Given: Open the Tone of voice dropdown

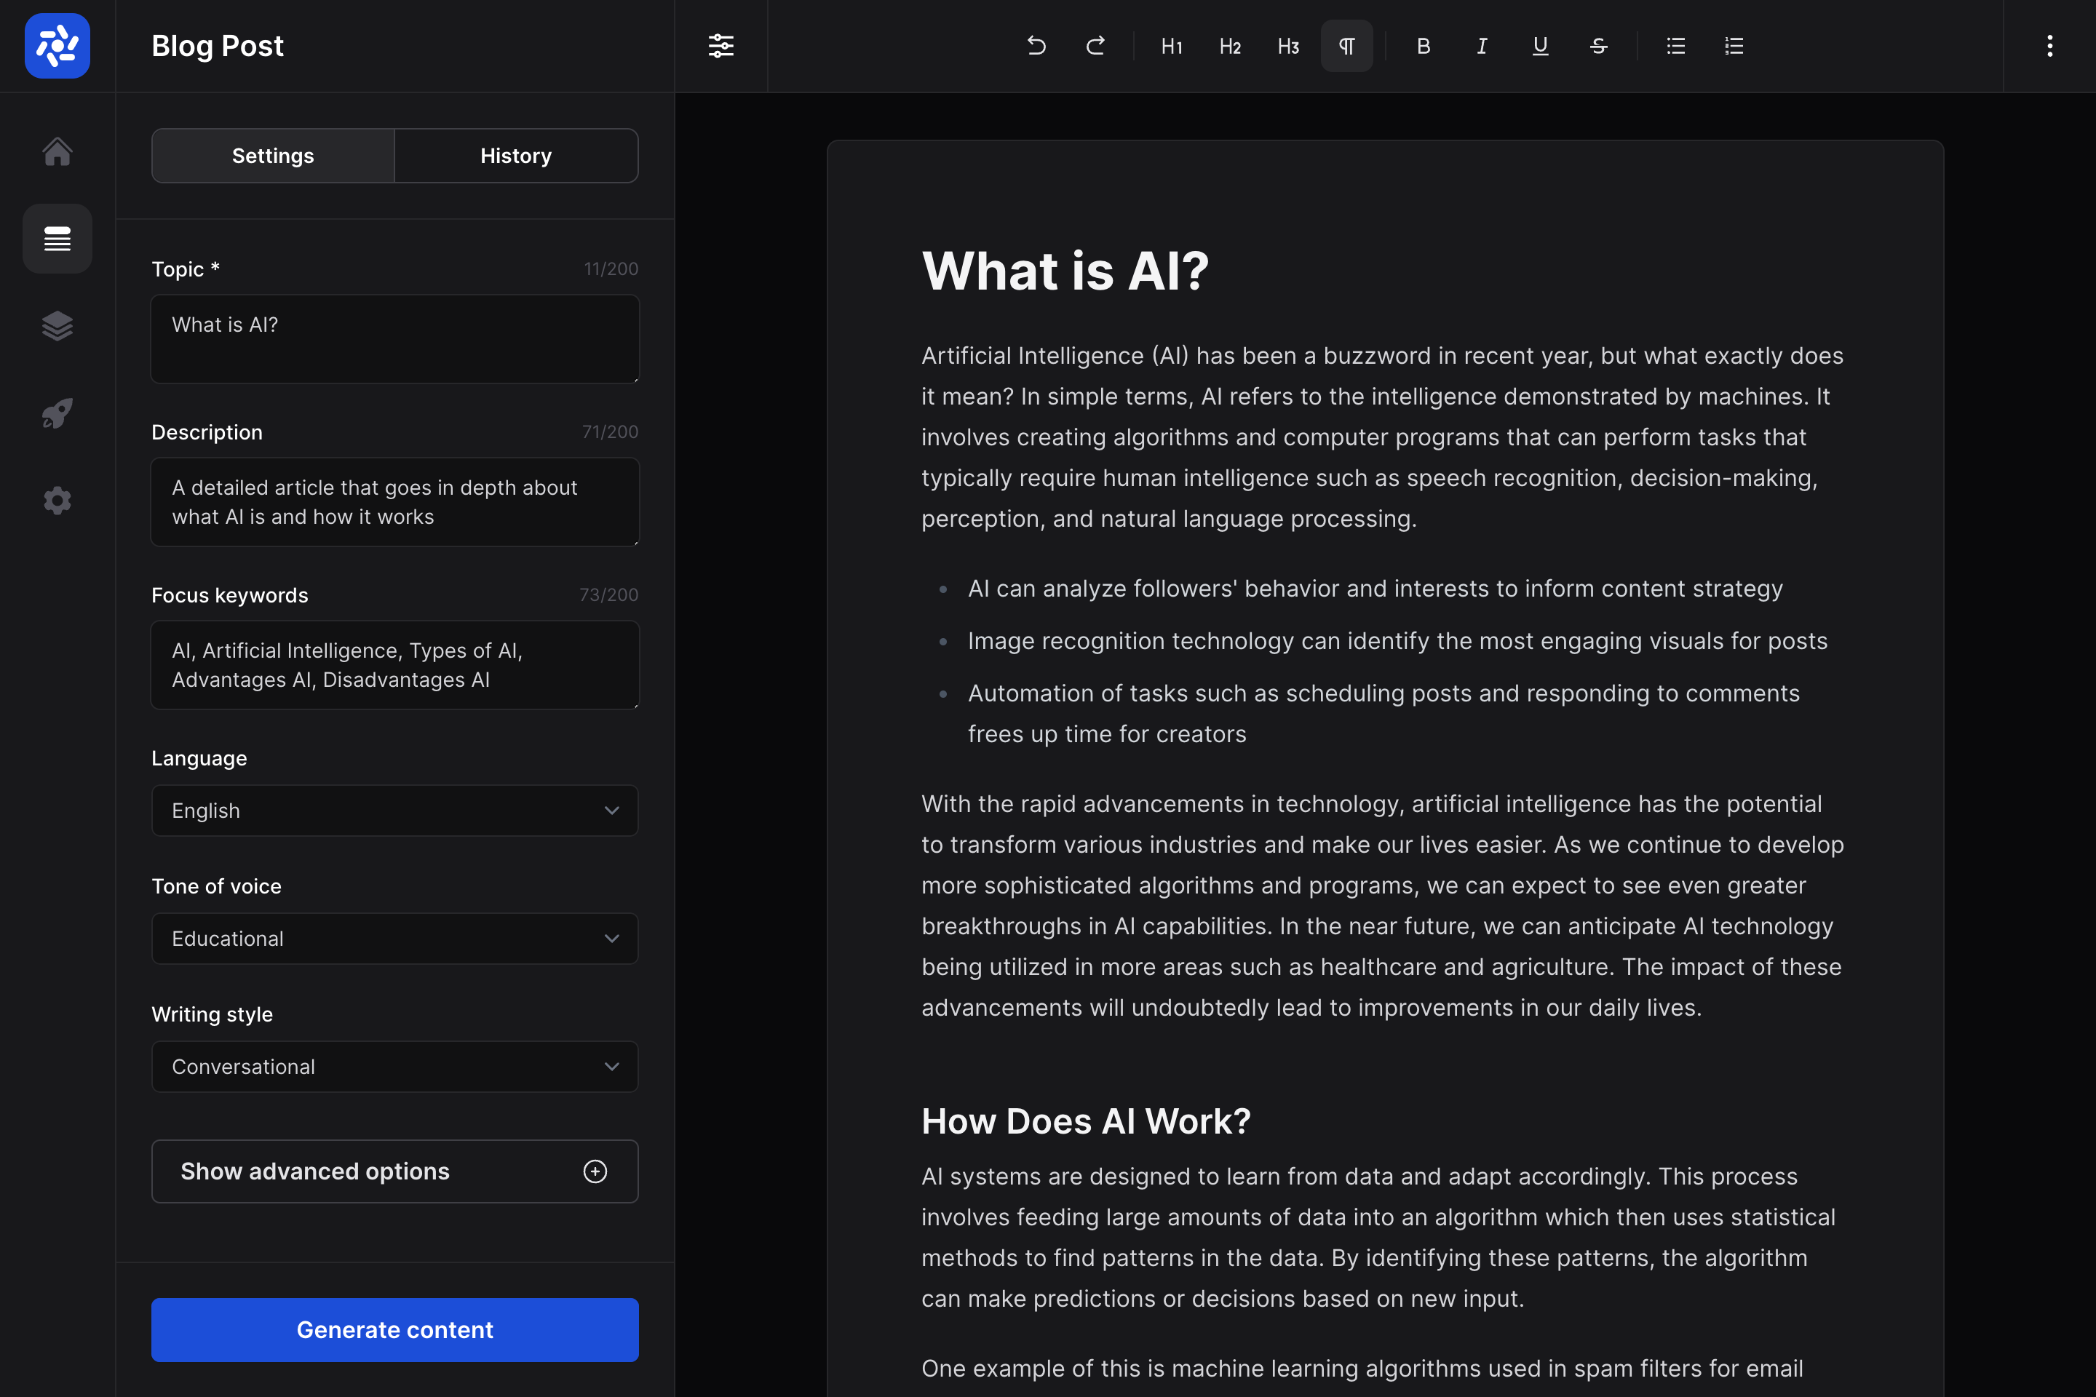Looking at the screenshot, I should [x=394, y=938].
